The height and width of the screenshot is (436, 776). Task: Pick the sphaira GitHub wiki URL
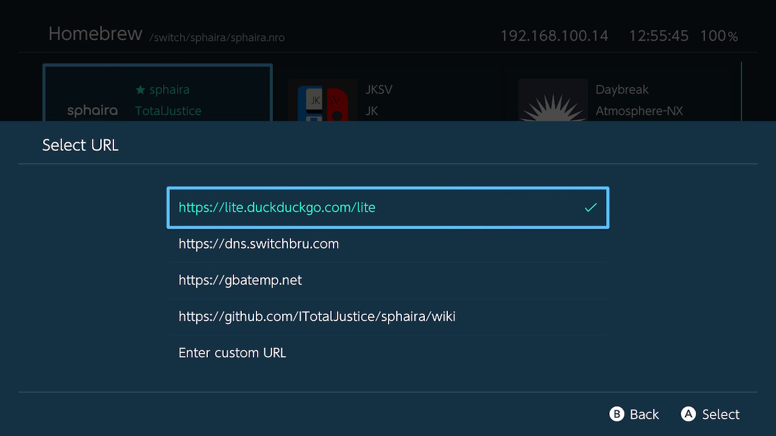(x=316, y=317)
